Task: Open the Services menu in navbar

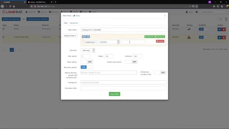Action: click(x=54, y=12)
